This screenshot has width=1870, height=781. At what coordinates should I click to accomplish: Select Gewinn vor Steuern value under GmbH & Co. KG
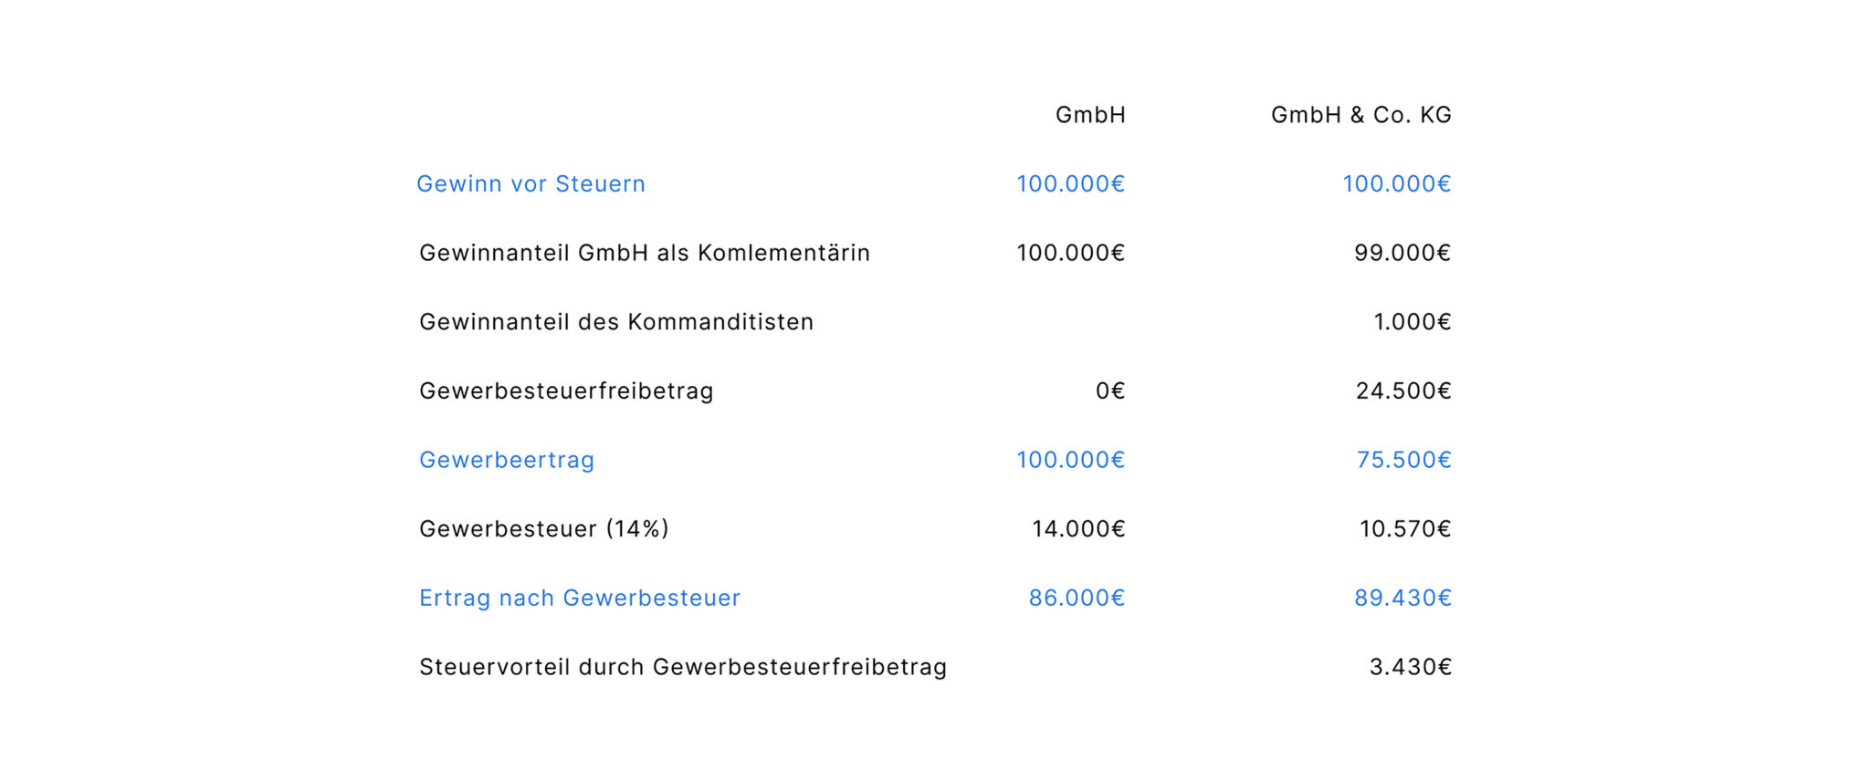pyautogui.click(x=1396, y=184)
